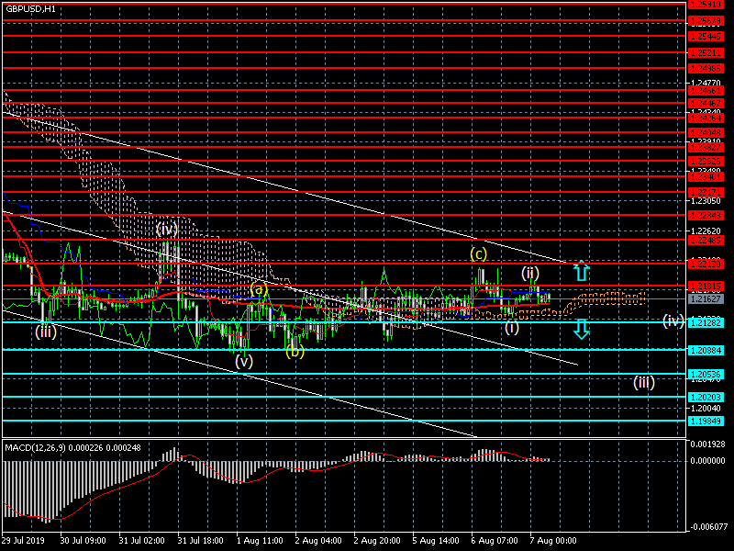Click the cyan 1.20884 price level tag

(706, 350)
